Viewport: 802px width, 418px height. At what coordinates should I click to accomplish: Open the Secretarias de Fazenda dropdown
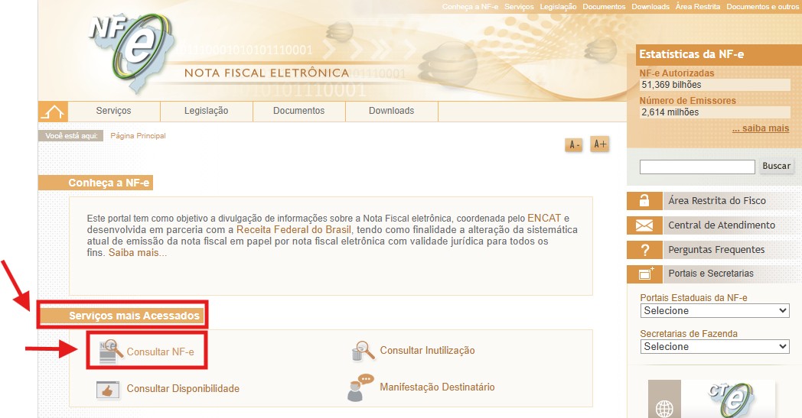[715, 346]
